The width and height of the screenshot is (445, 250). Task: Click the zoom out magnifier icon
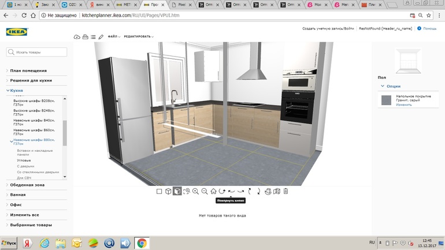click(205, 191)
